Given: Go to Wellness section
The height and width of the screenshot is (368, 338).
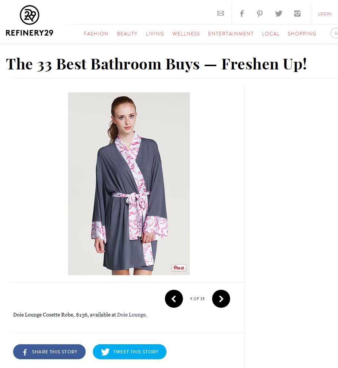Looking at the screenshot, I should pos(186,34).
